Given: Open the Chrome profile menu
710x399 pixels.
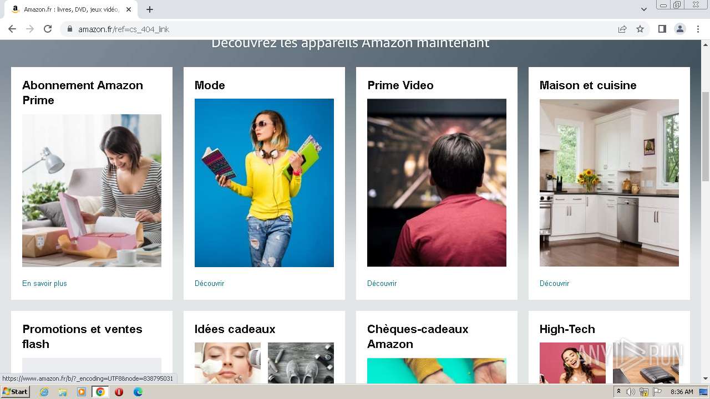Looking at the screenshot, I should (x=680, y=29).
